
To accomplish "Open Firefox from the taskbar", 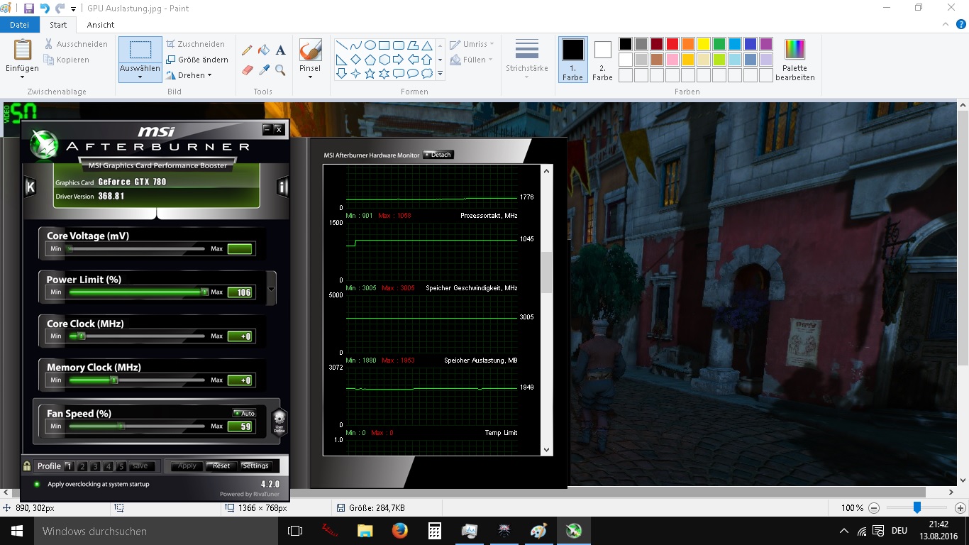I will pos(399,531).
